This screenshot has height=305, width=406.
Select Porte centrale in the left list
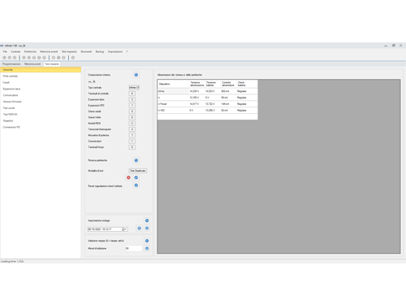tap(41, 76)
